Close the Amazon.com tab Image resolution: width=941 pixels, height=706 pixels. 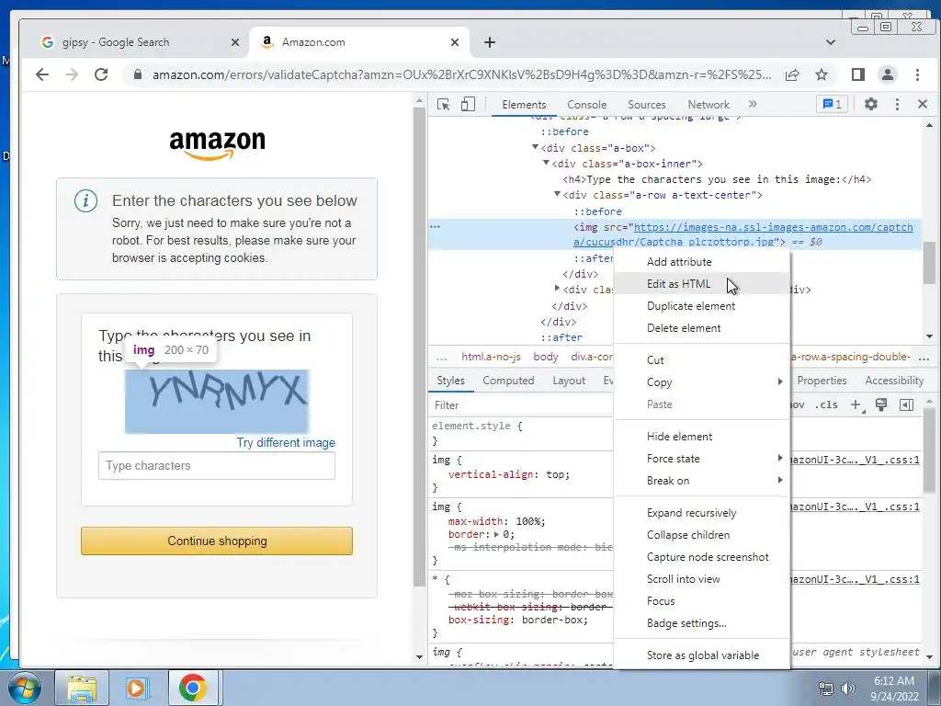click(x=455, y=42)
